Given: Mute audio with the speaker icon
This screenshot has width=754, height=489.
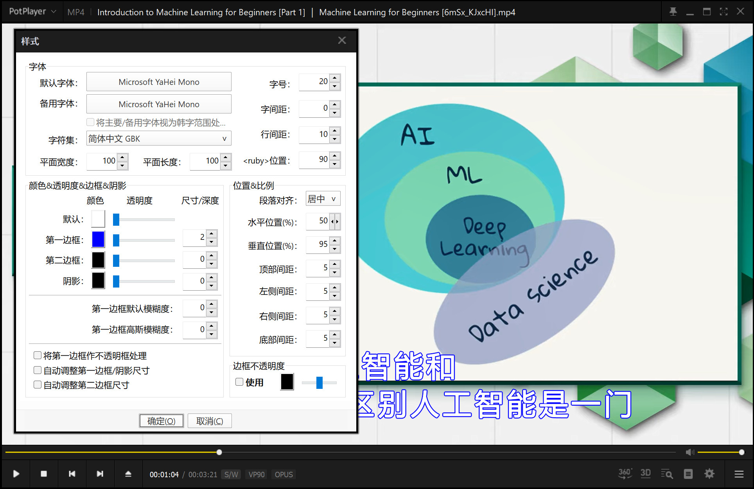Looking at the screenshot, I should [689, 452].
